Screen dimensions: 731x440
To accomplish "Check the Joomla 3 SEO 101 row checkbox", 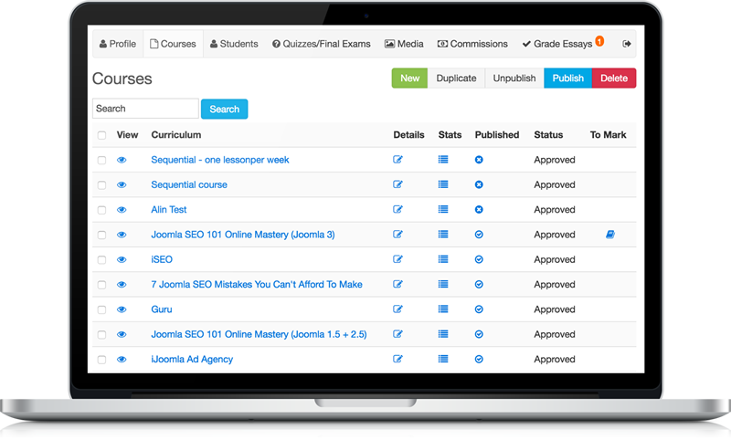I will [101, 236].
